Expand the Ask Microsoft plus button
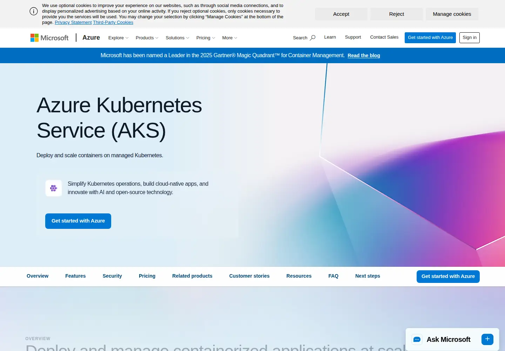 pyautogui.click(x=487, y=339)
